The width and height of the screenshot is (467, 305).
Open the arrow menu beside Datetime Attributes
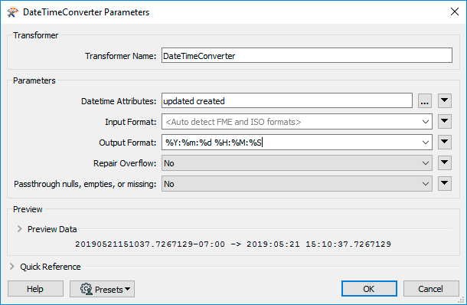[445, 100]
